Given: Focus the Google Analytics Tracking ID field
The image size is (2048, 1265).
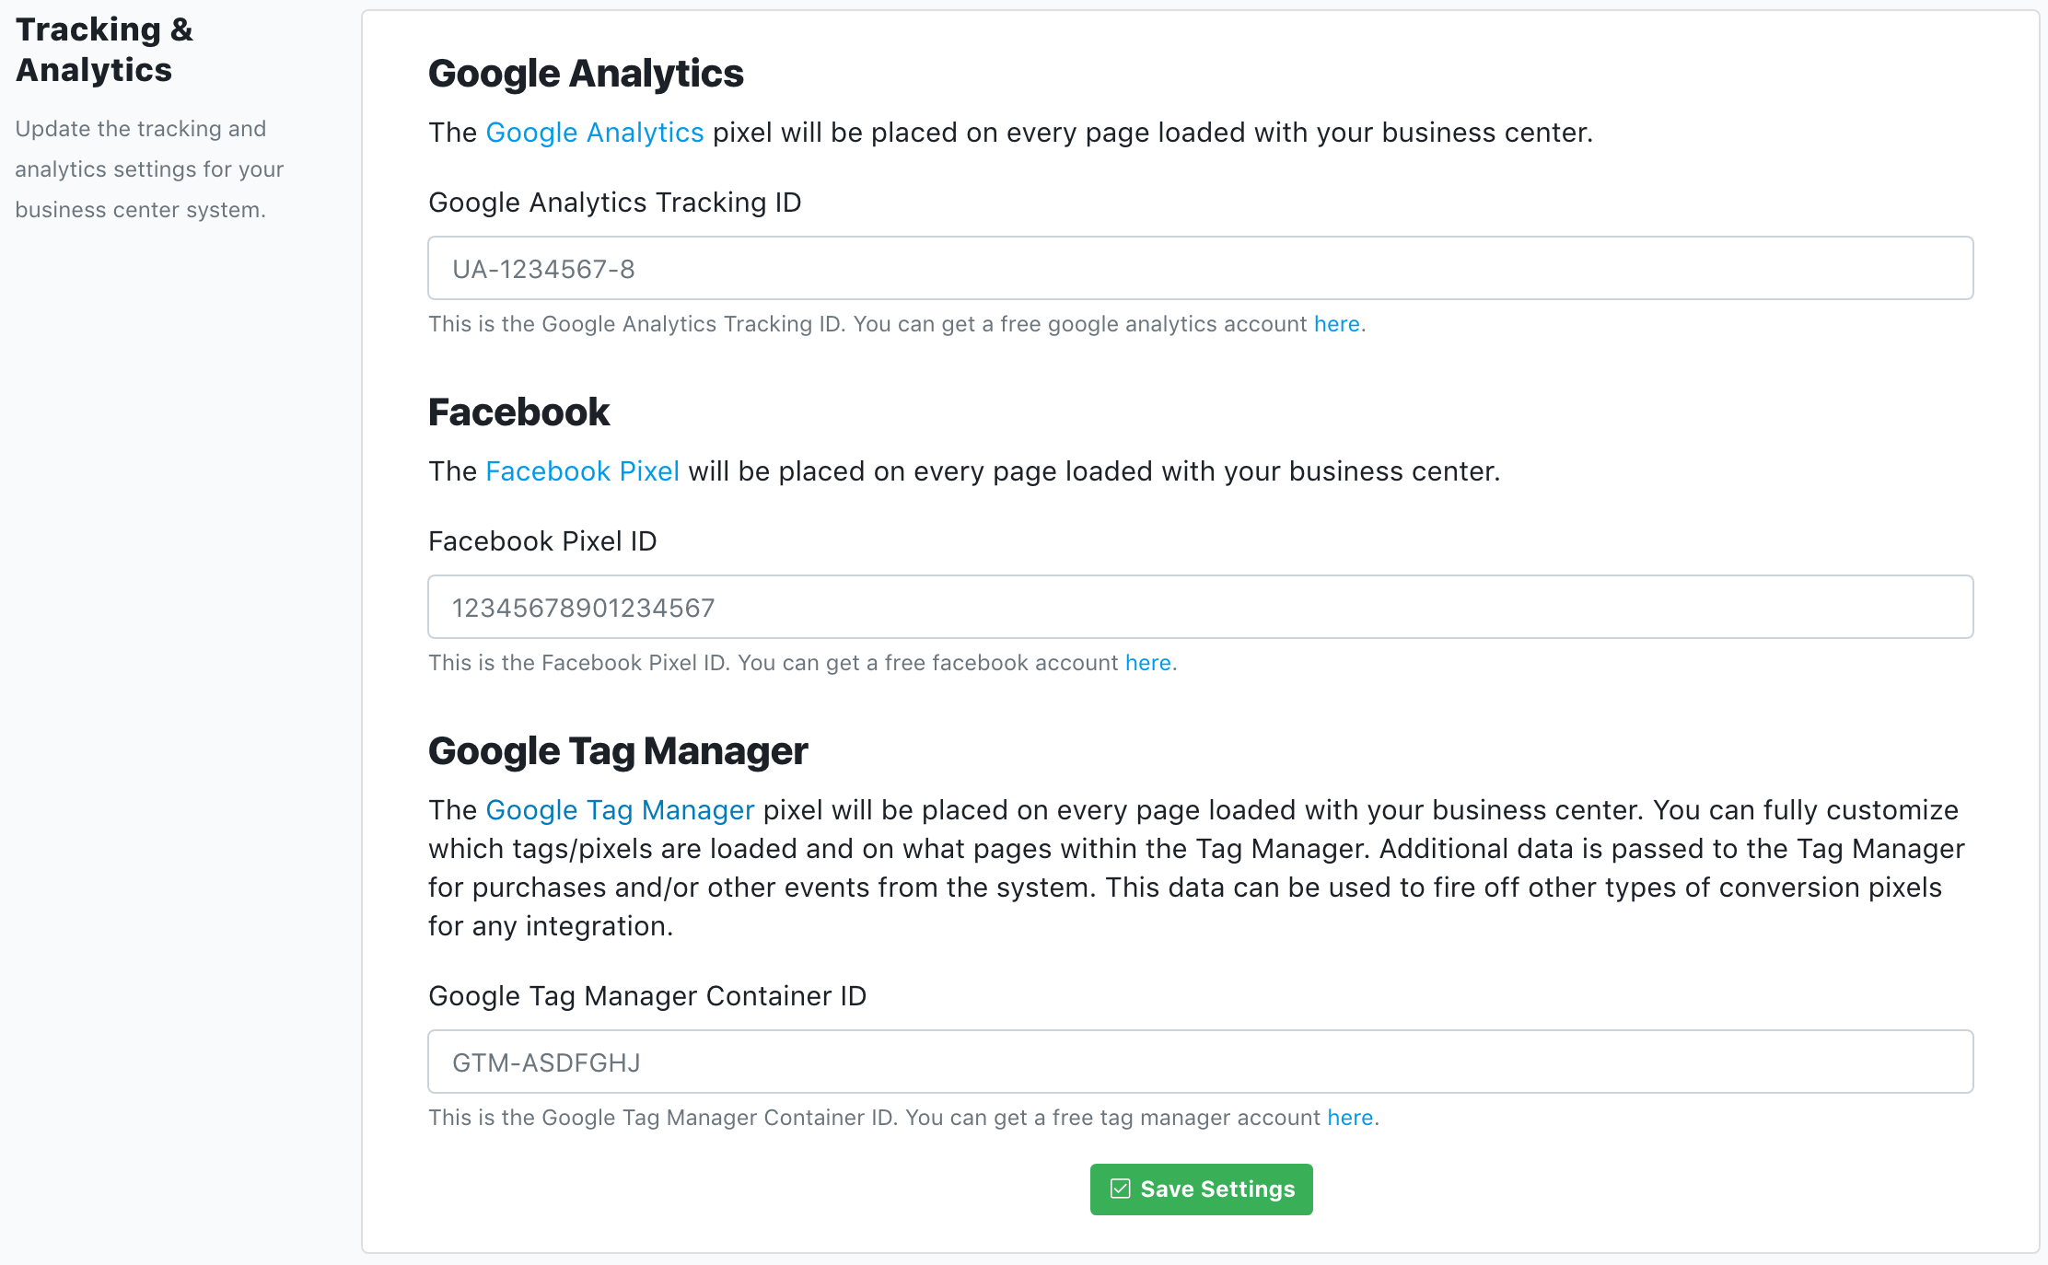Looking at the screenshot, I should tap(1200, 268).
